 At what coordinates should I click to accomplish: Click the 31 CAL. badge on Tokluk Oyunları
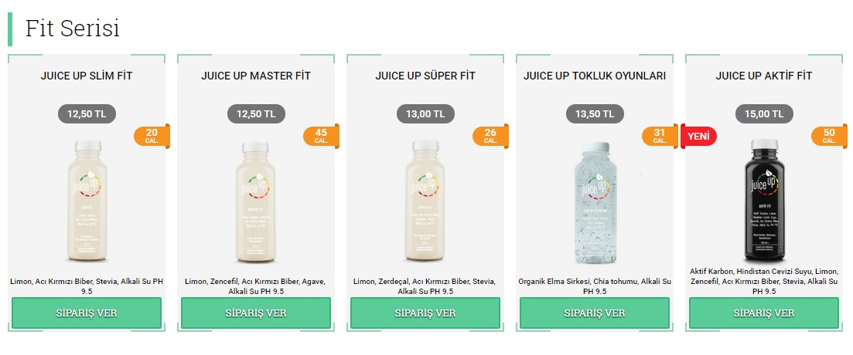[659, 136]
